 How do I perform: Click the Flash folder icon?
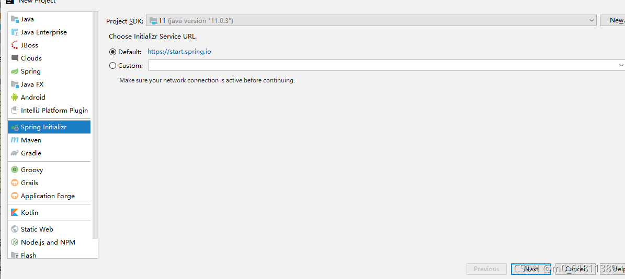pos(15,255)
